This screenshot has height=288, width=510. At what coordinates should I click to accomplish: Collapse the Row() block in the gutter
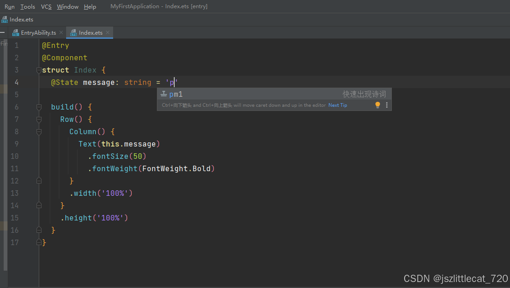[x=39, y=120]
